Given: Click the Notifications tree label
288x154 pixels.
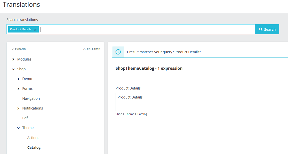Looking at the screenshot, I should 33,108.
